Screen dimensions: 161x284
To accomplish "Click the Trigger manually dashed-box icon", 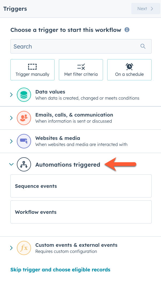I will pos(32,66).
